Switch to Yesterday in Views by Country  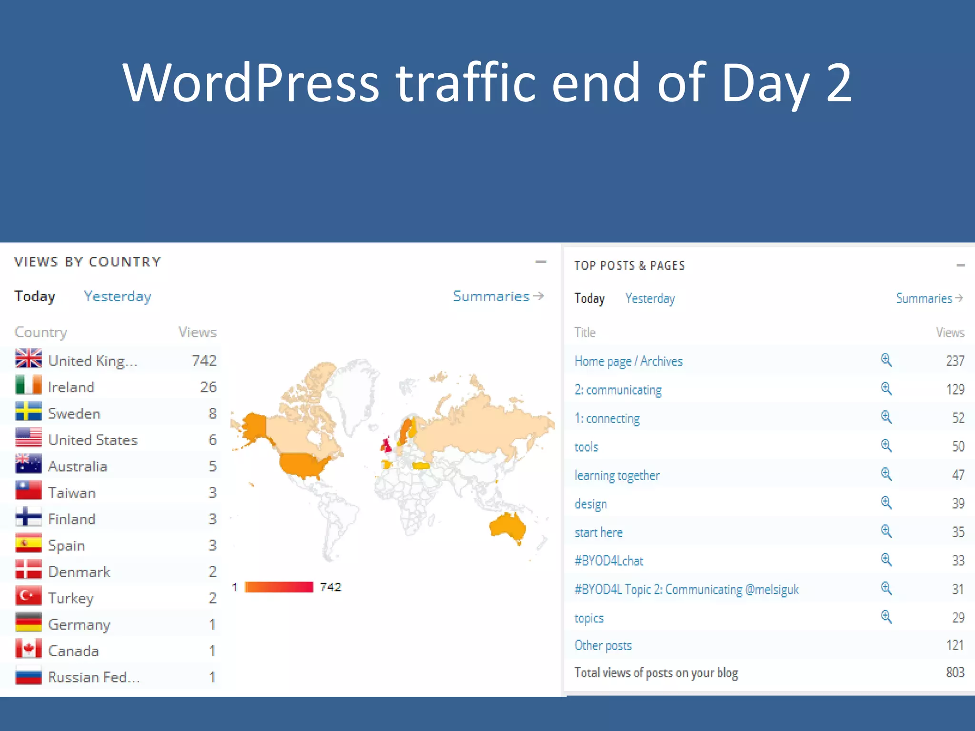pyautogui.click(x=118, y=296)
